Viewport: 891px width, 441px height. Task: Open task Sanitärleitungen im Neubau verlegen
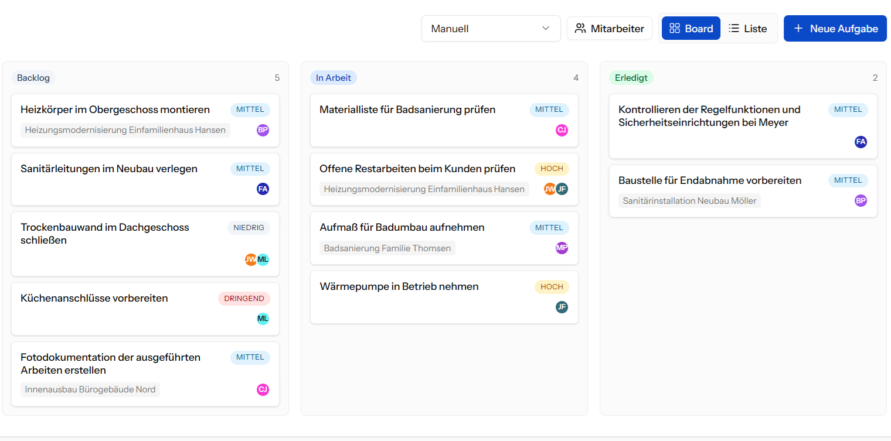[x=109, y=169]
